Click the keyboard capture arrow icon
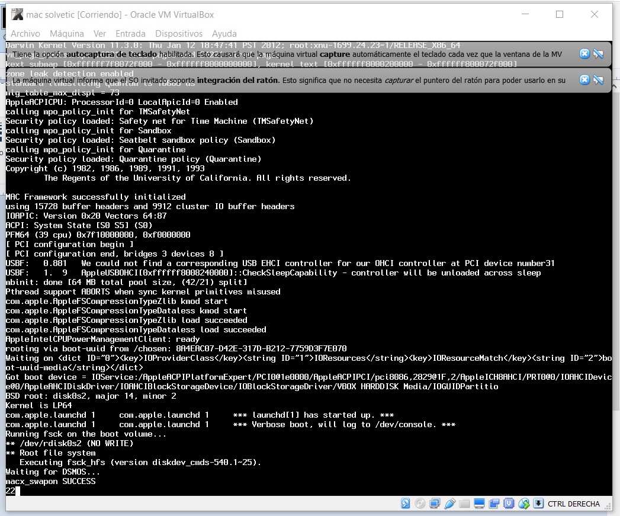 pyautogui.click(x=538, y=504)
